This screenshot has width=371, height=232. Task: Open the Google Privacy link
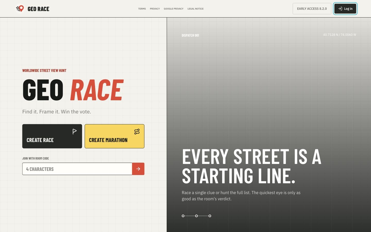point(174,9)
